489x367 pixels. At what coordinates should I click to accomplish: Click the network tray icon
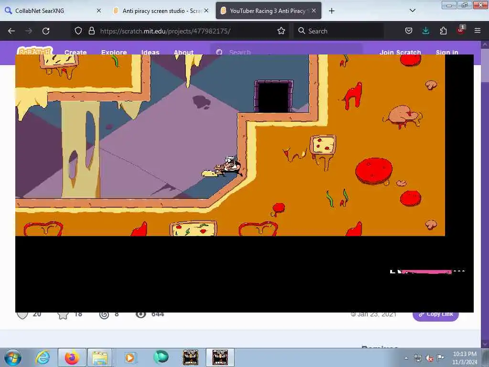coord(417,358)
